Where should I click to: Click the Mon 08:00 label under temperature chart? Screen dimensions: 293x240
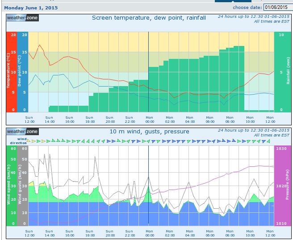point(230,119)
